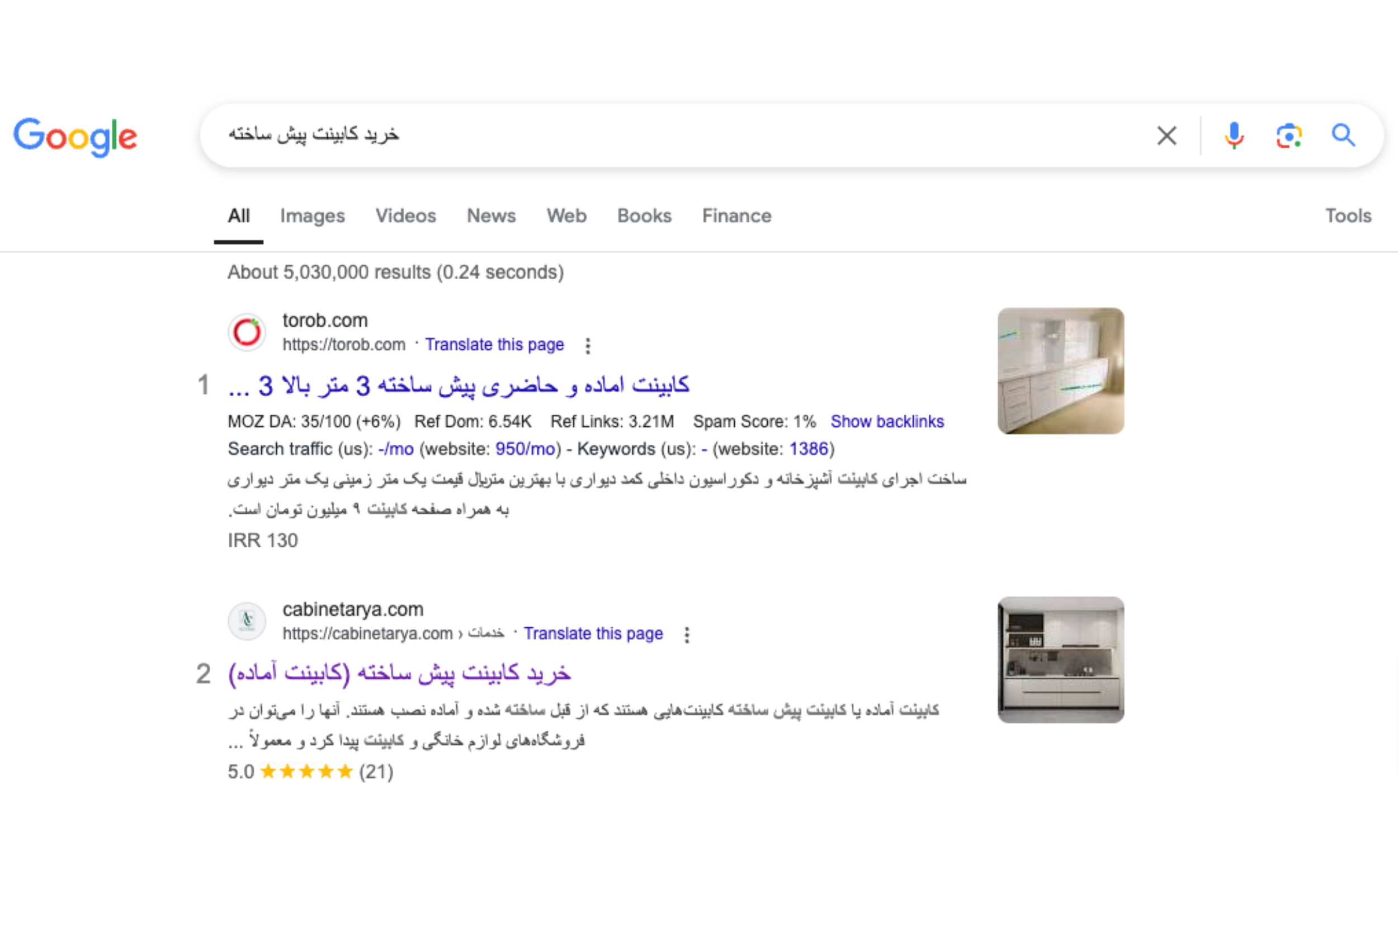Click the magnifying glass search button

[1343, 136]
